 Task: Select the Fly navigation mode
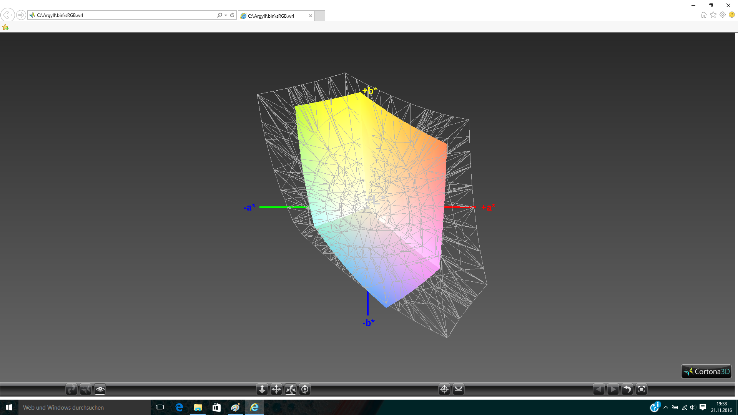(86, 389)
